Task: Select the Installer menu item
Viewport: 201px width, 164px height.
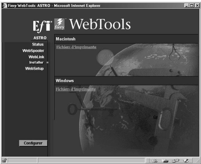Action: (36, 62)
